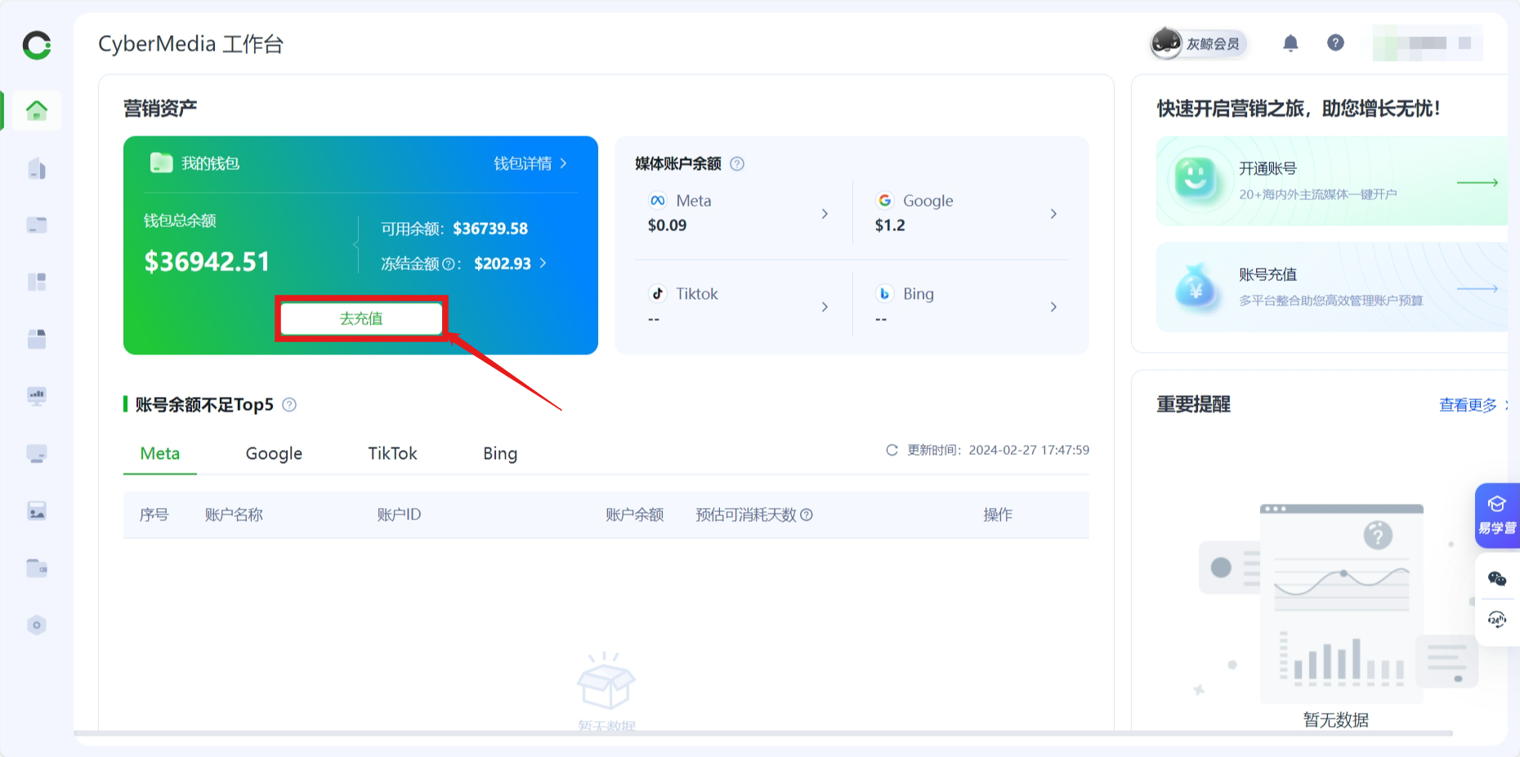Open the WeChat contact icon
1520x757 pixels.
click(1496, 579)
